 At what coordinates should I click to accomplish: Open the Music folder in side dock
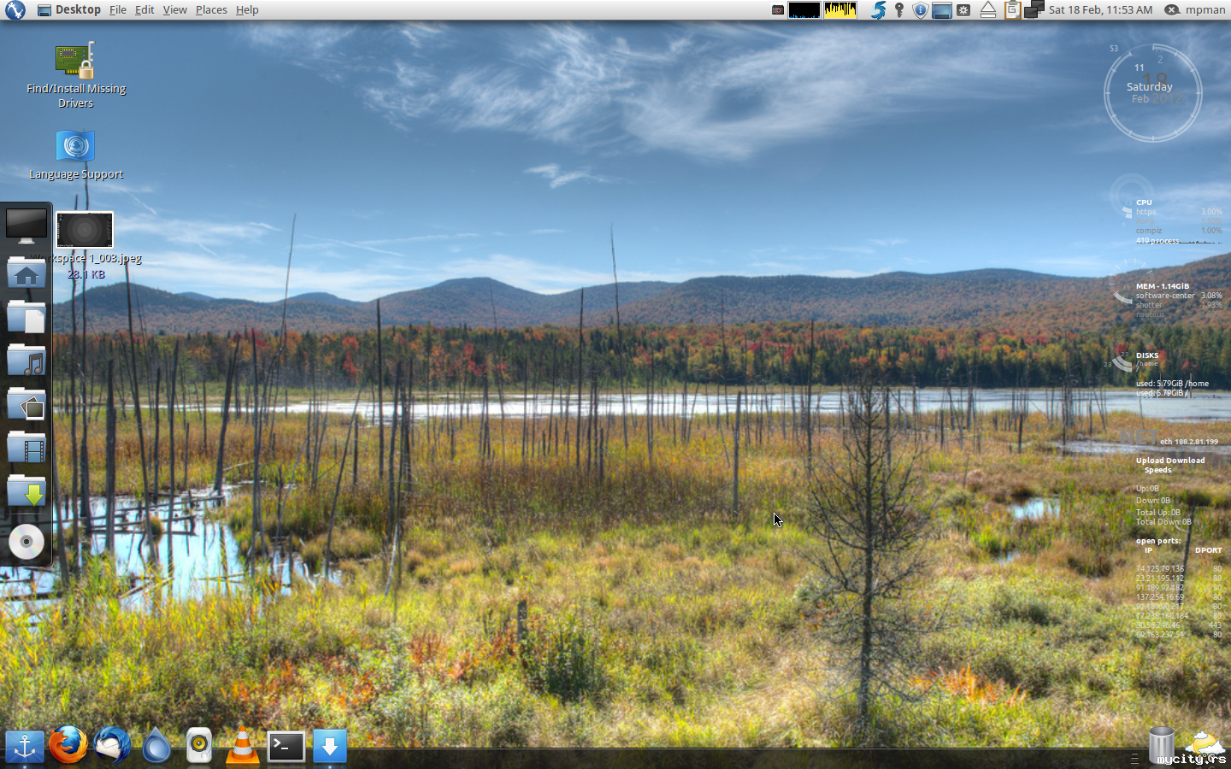(27, 361)
